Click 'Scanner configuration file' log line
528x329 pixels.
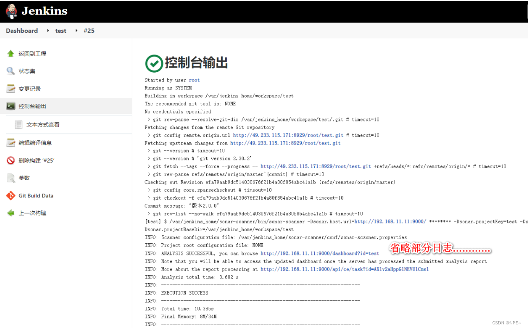tap(276, 237)
